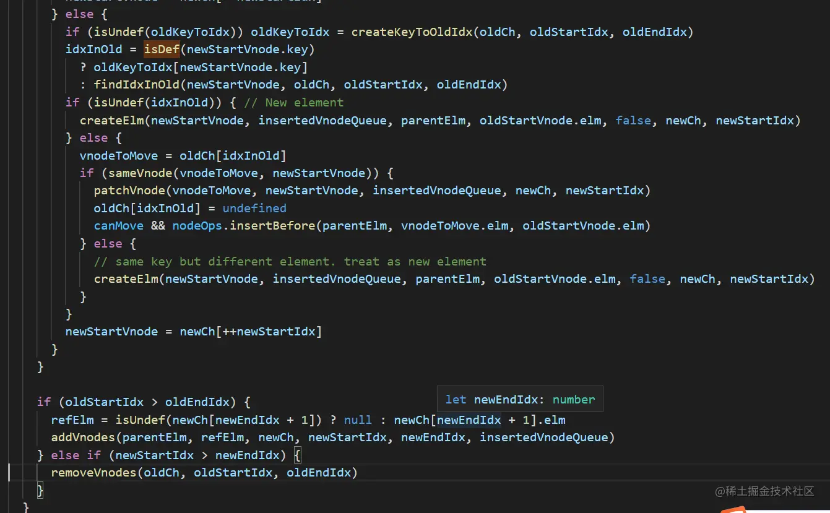Click the '// New element' comment

[x=294, y=102]
